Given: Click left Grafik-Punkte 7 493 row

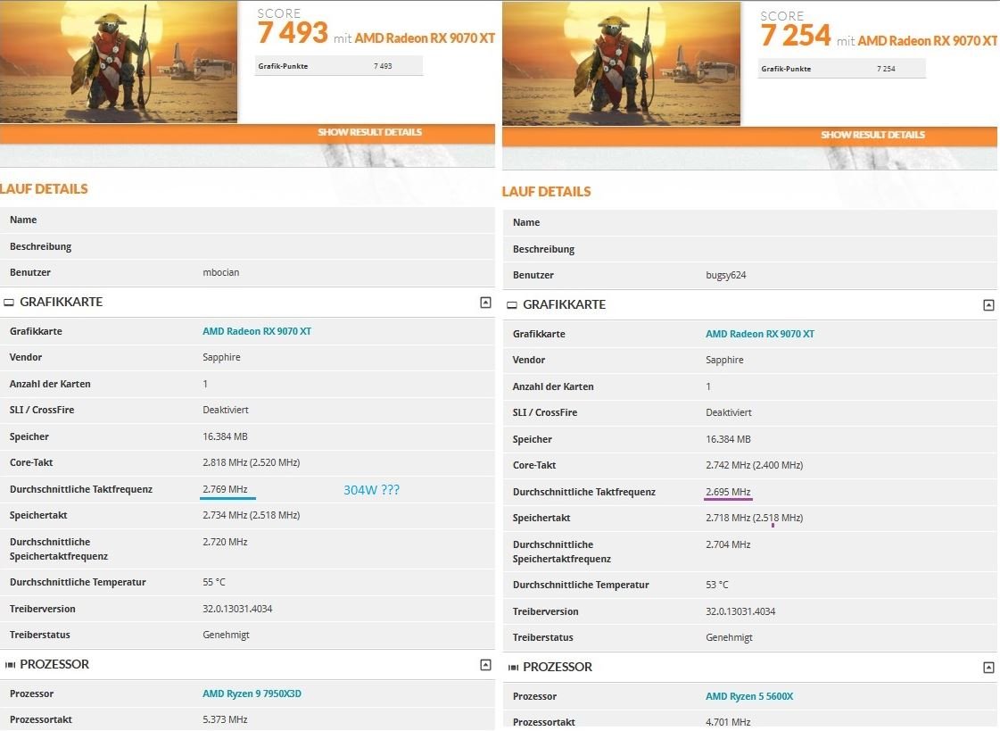Looking at the screenshot, I should 339,66.
